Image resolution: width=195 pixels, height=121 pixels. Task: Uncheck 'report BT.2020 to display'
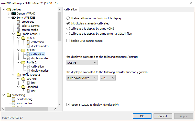point(68,104)
